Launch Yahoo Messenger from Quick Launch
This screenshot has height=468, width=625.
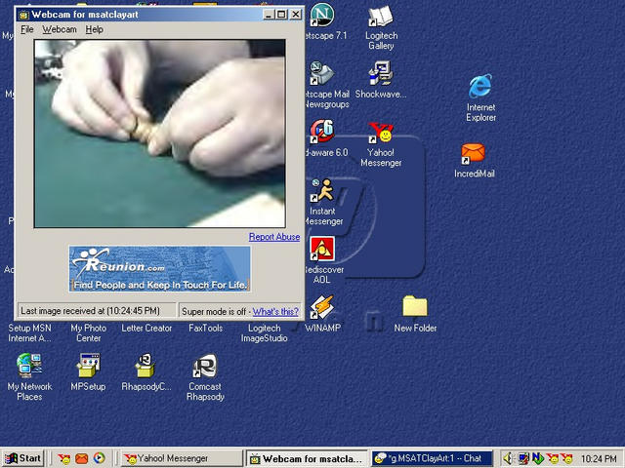[x=63, y=459]
